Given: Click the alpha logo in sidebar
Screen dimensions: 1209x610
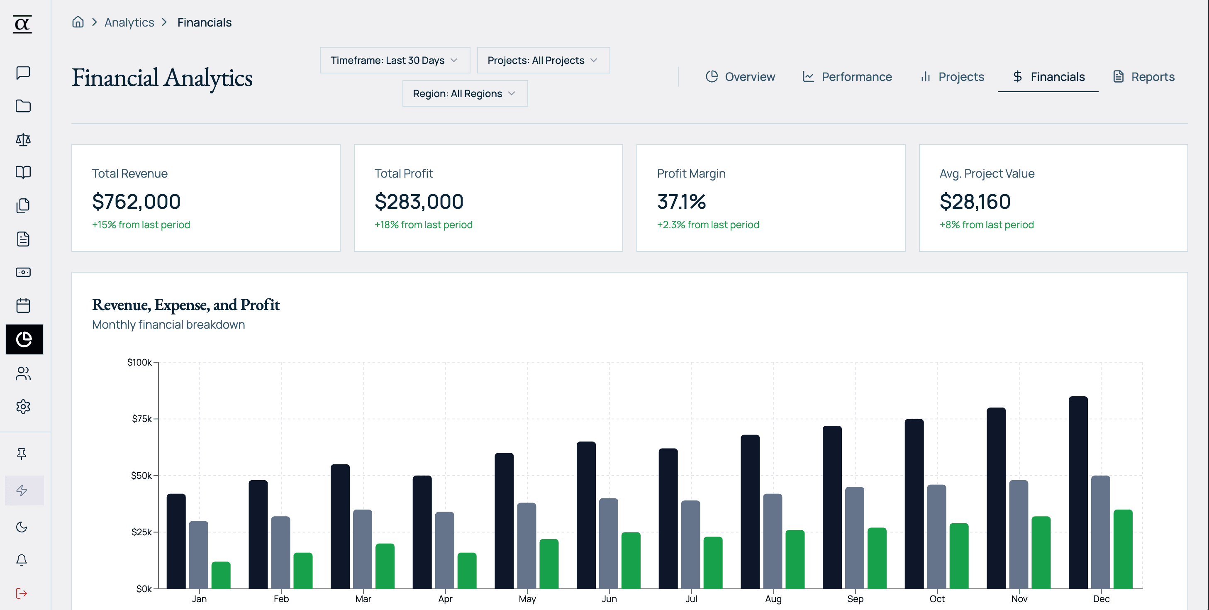Looking at the screenshot, I should click(x=22, y=24).
